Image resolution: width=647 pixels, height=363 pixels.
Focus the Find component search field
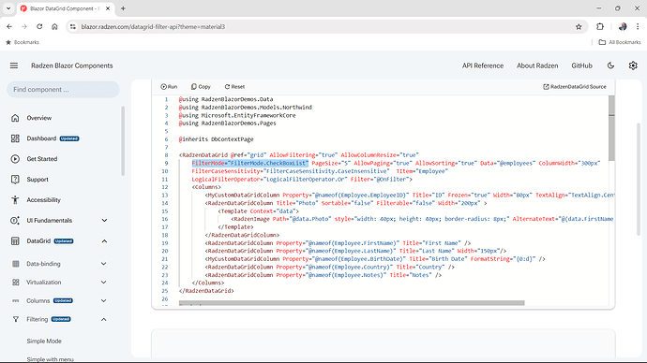[63, 90]
